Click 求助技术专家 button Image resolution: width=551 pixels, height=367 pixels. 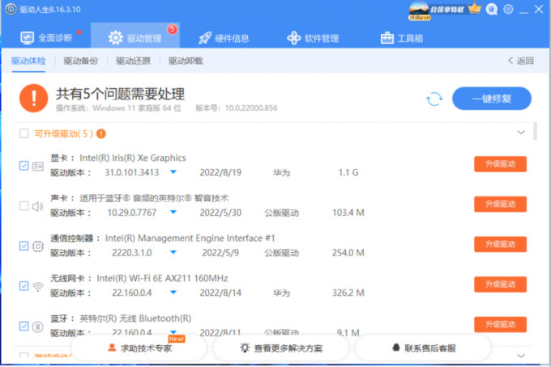coord(139,348)
